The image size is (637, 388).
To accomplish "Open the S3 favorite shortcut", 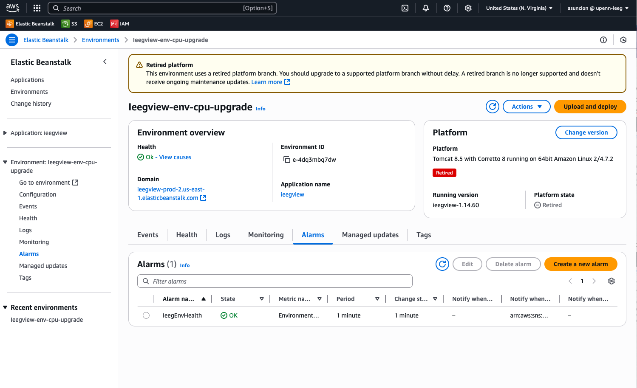I will [69, 24].
